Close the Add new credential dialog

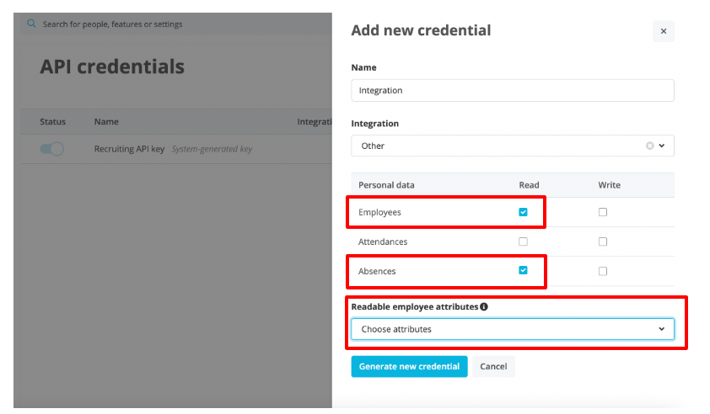[664, 31]
